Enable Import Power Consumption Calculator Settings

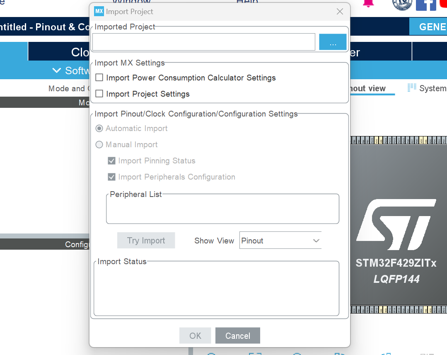point(98,77)
